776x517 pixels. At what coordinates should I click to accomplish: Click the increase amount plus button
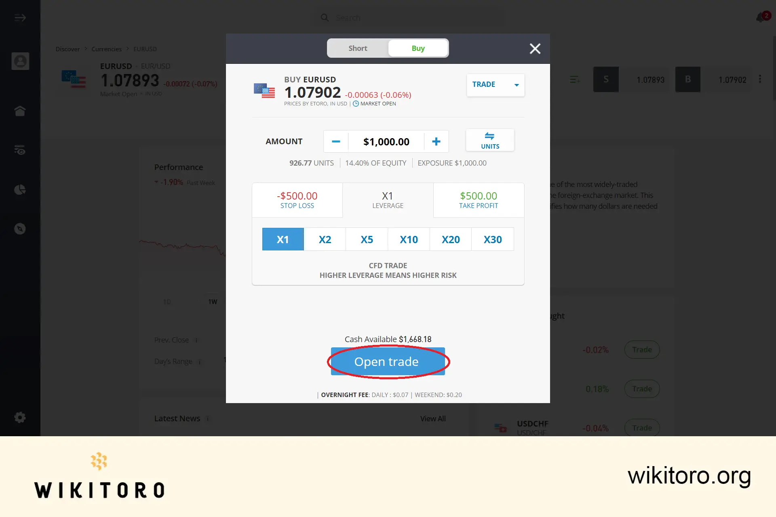[436, 141]
